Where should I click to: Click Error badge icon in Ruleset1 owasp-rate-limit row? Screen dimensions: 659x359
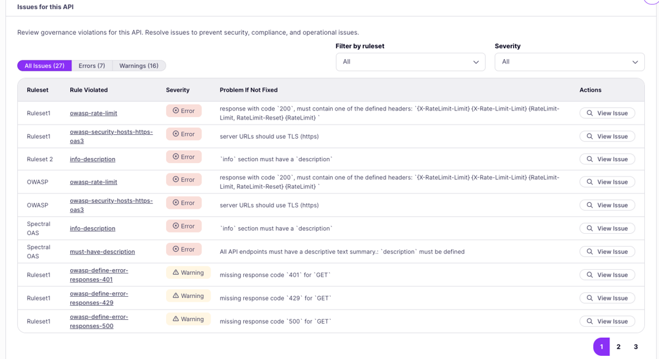(x=176, y=110)
